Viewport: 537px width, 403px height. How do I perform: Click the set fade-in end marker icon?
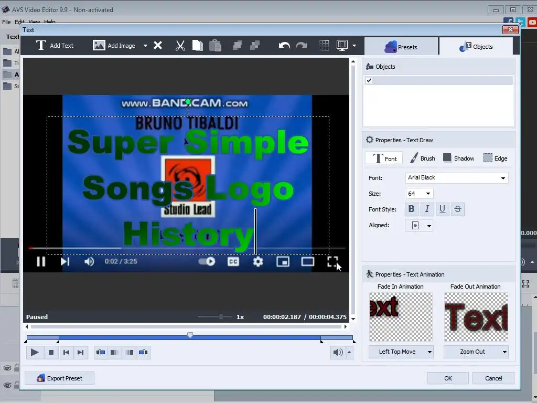tap(114, 352)
